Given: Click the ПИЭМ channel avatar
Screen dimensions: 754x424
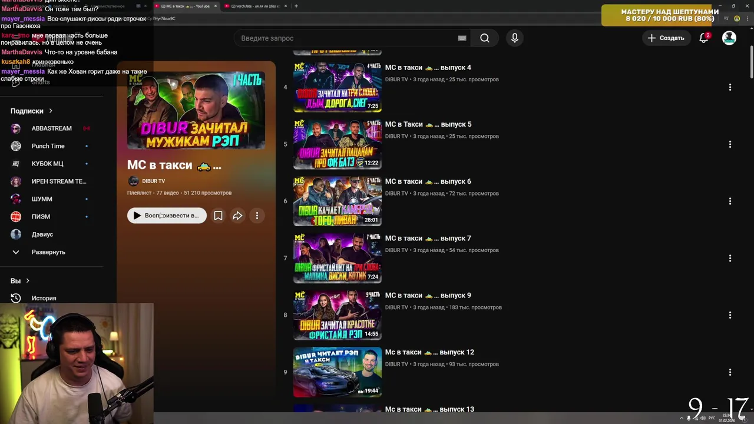Looking at the screenshot, I should pyautogui.click(x=16, y=217).
